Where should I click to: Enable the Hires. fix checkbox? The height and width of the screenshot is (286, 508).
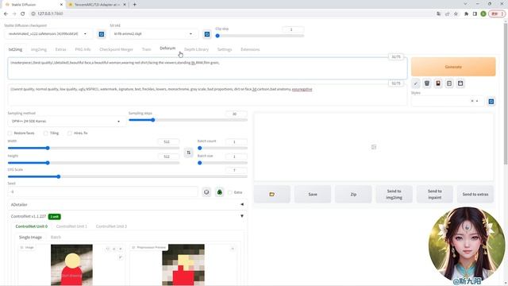pyautogui.click(x=70, y=133)
